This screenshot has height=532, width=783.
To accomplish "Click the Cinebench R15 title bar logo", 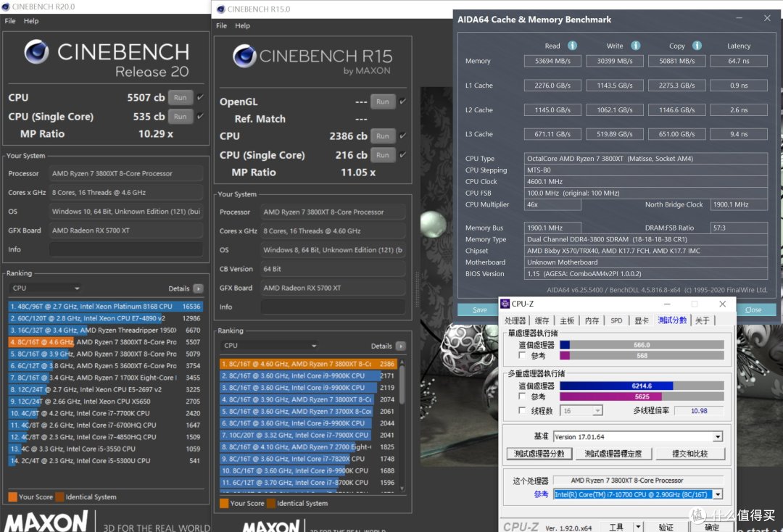I will pos(221,9).
